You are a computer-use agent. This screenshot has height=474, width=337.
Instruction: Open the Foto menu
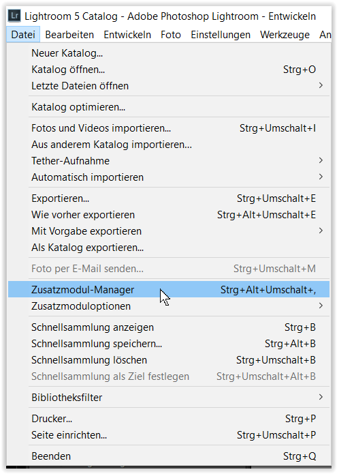[x=171, y=35]
